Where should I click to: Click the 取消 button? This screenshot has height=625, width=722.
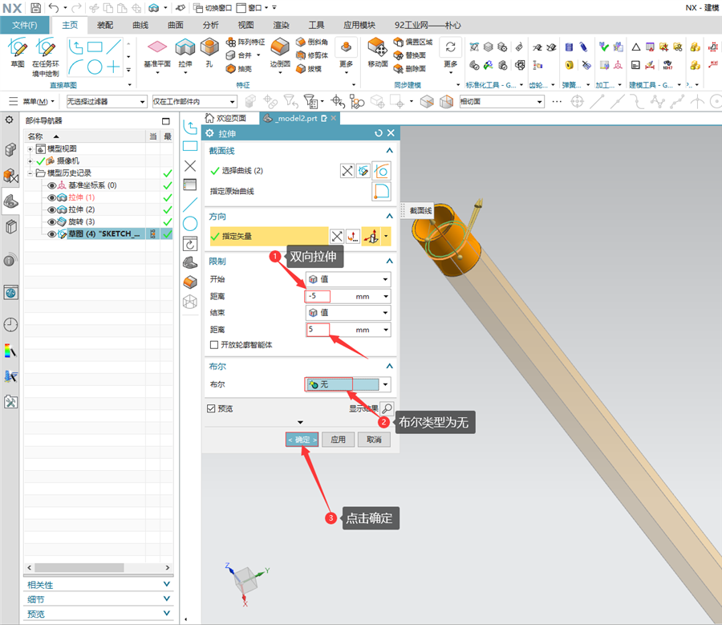pyautogui.click(x=374, y=440)
